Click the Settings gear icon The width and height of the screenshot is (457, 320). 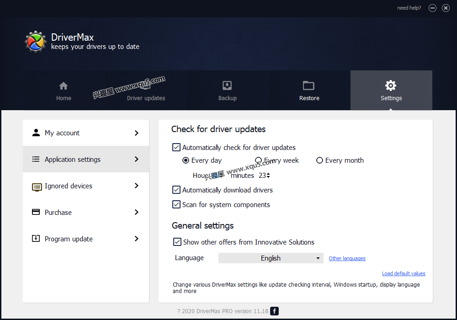(391, 85)
